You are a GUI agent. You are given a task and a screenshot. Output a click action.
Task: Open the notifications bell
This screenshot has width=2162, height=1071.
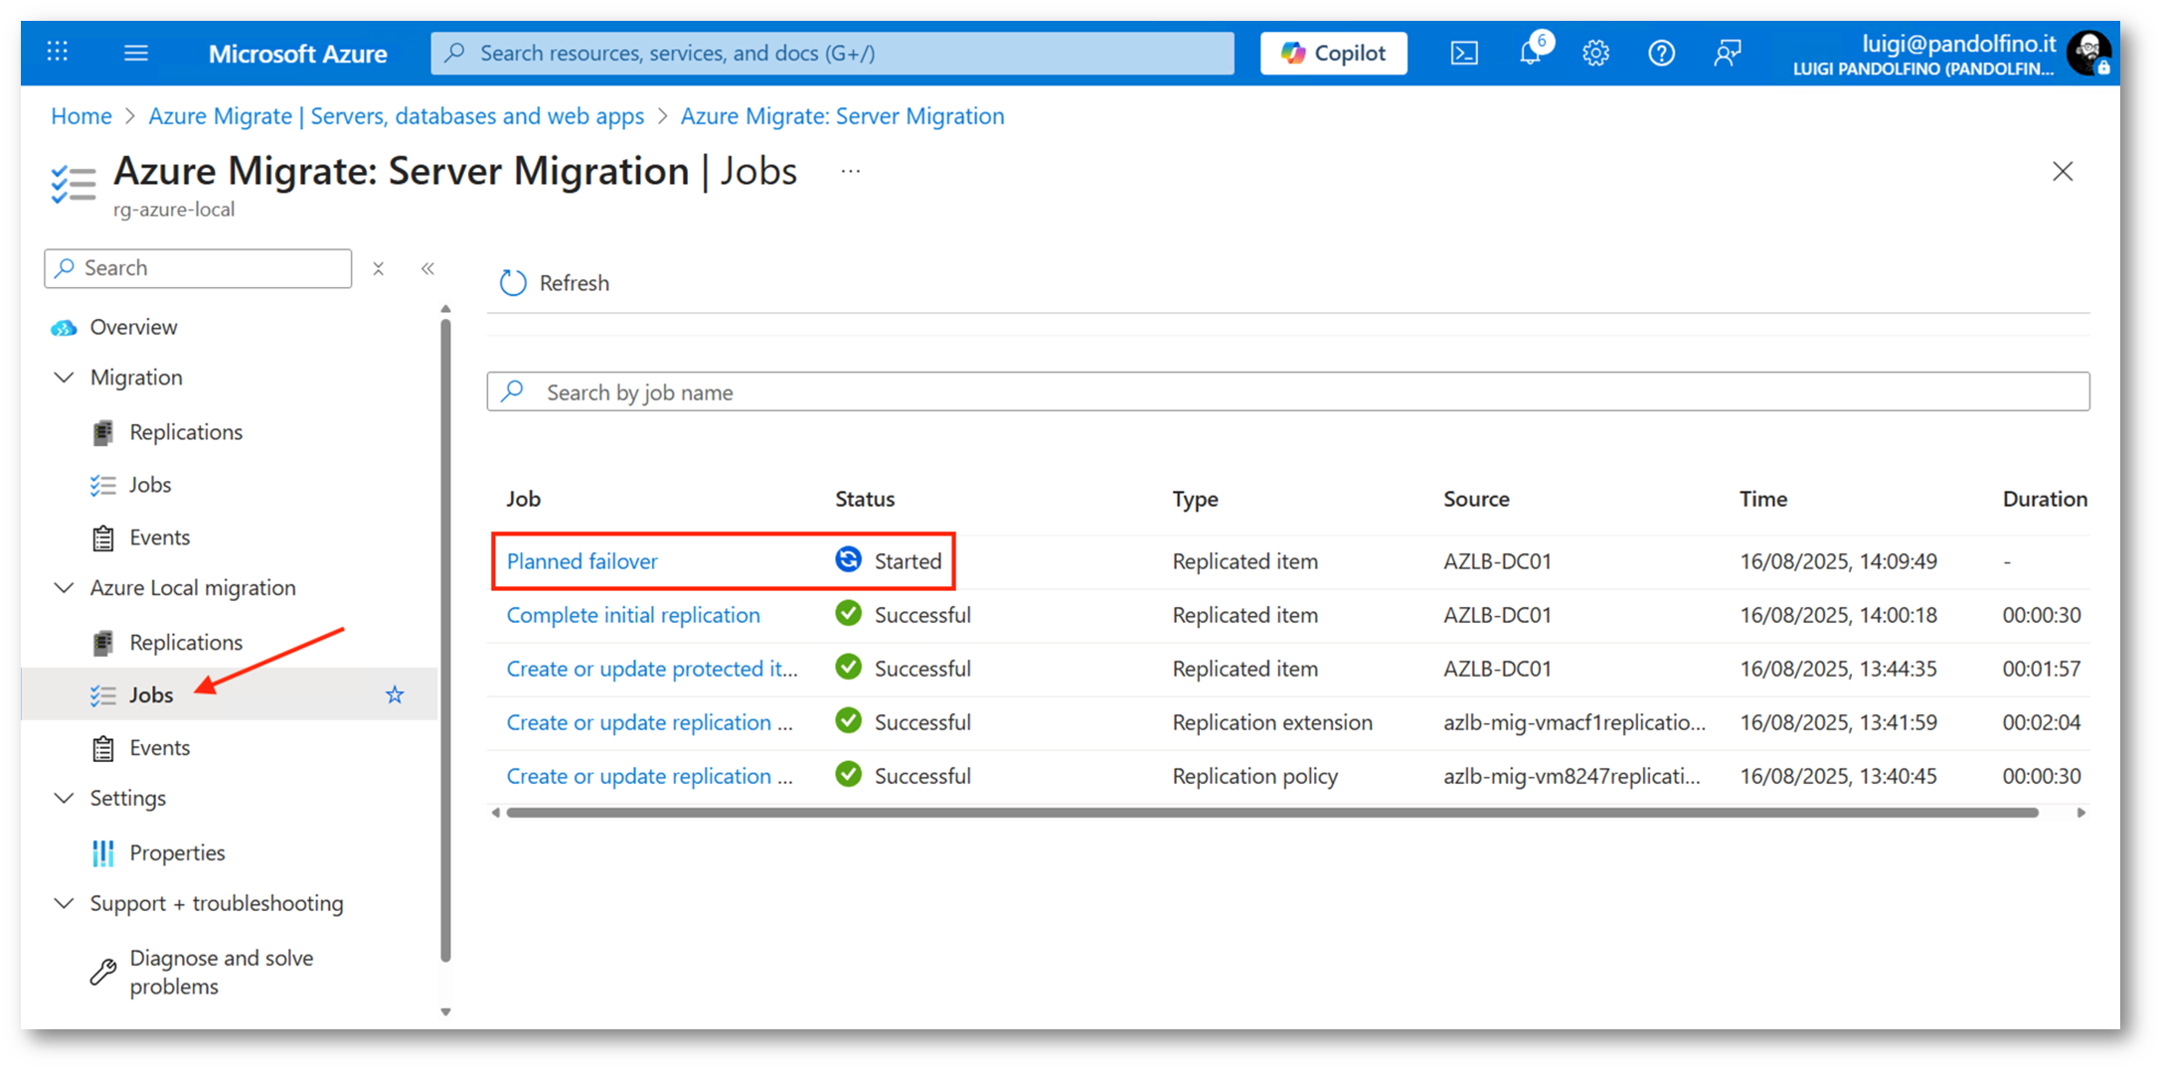tap(1530, 53)
